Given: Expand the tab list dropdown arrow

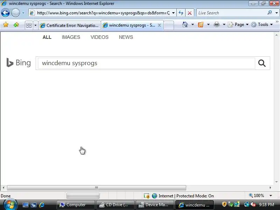Looking at the screenshot, I should pyautogui.click(x=35, y=25).
